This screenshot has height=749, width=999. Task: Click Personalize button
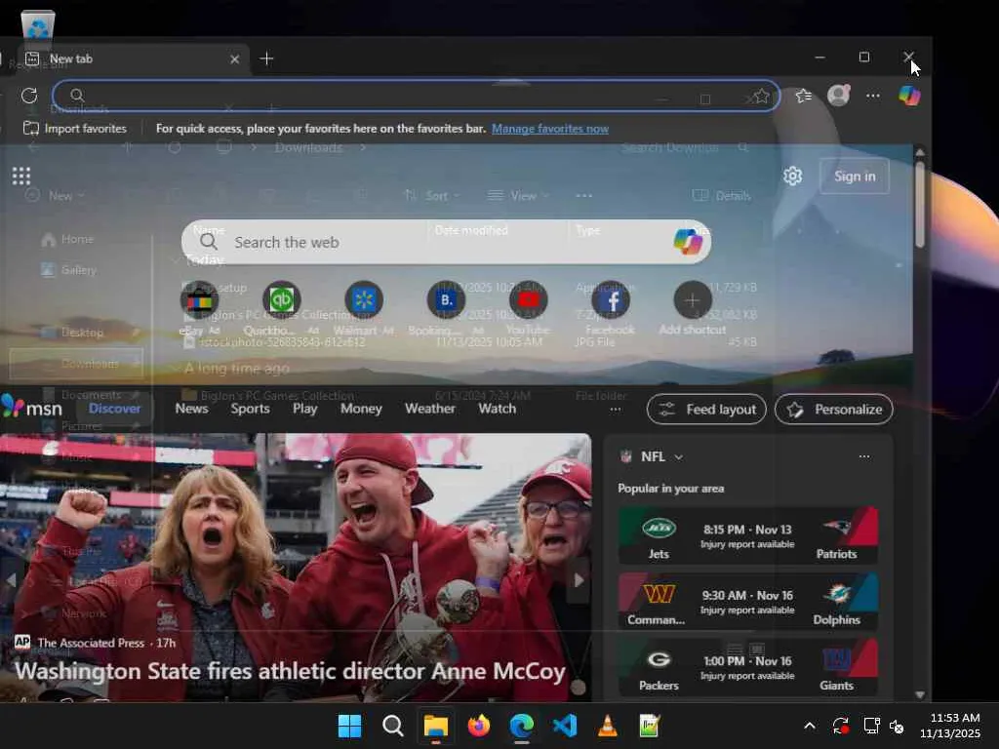coord(834,409)
